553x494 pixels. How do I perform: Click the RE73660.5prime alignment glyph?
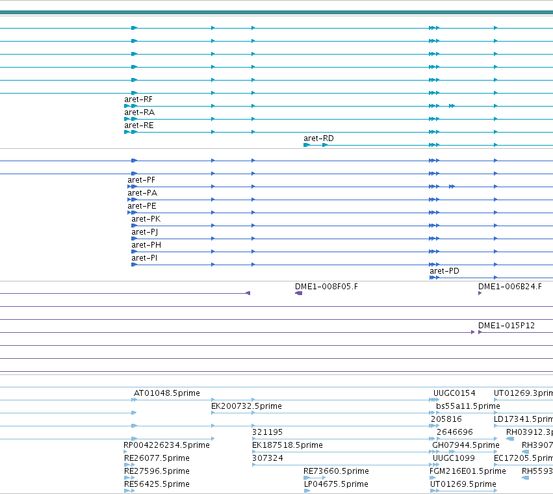click(315, 478)
